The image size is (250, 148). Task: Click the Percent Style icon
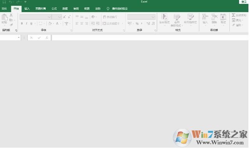137,24
